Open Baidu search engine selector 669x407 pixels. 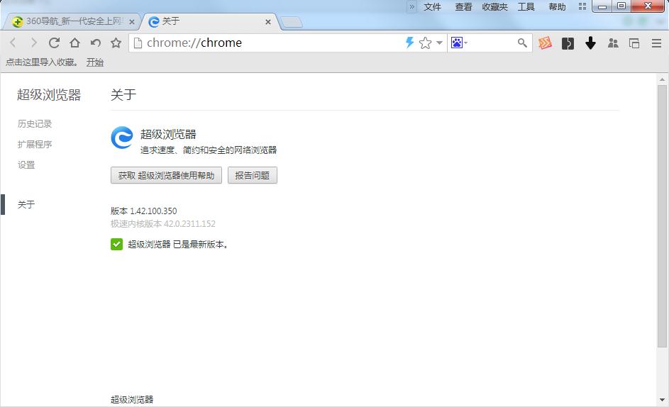tap(459, 43)
